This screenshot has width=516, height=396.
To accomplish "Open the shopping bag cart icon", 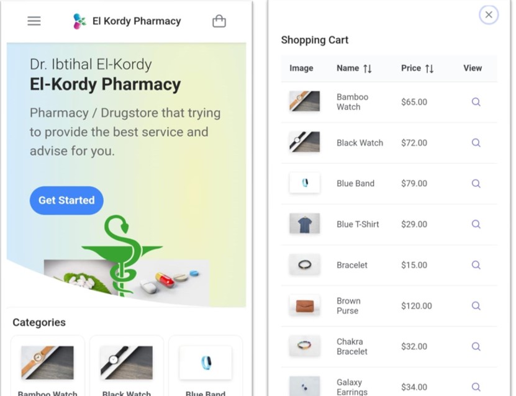I will [x=219, y=21].
